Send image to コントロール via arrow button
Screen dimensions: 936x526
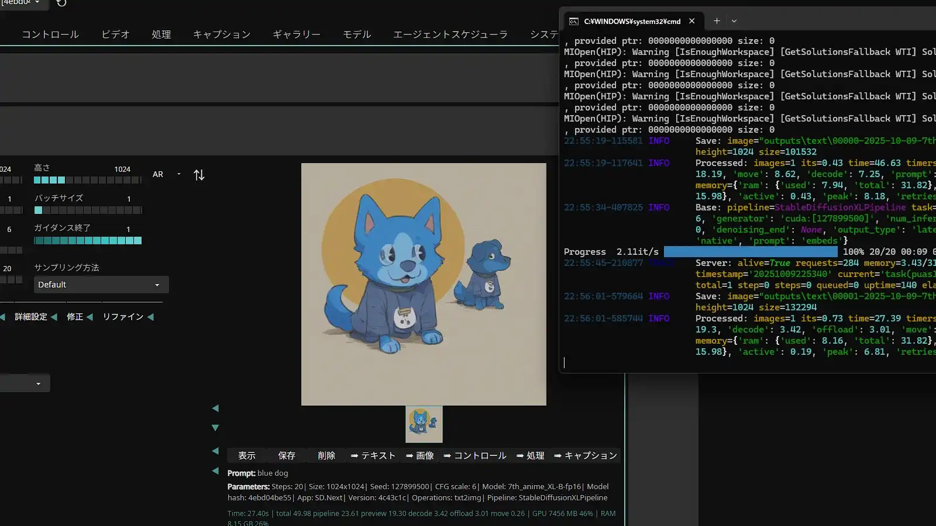click(x=475, y=455)
